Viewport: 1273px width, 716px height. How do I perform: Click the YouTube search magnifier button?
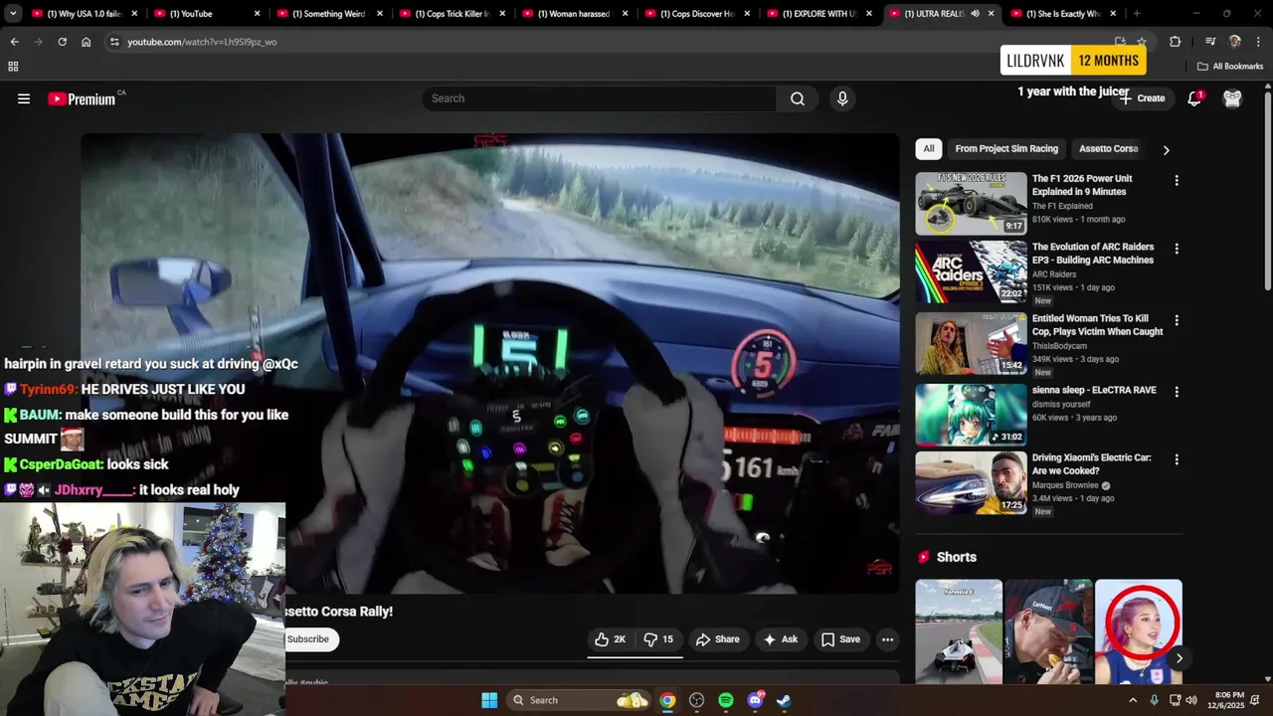click(798, 98)
